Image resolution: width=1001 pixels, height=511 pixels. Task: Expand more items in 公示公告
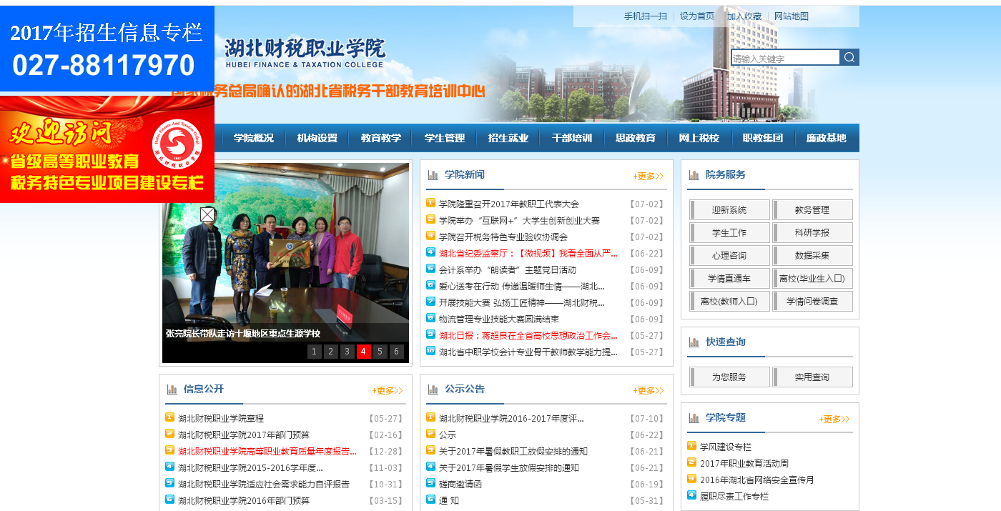click(x=648, y=390)
